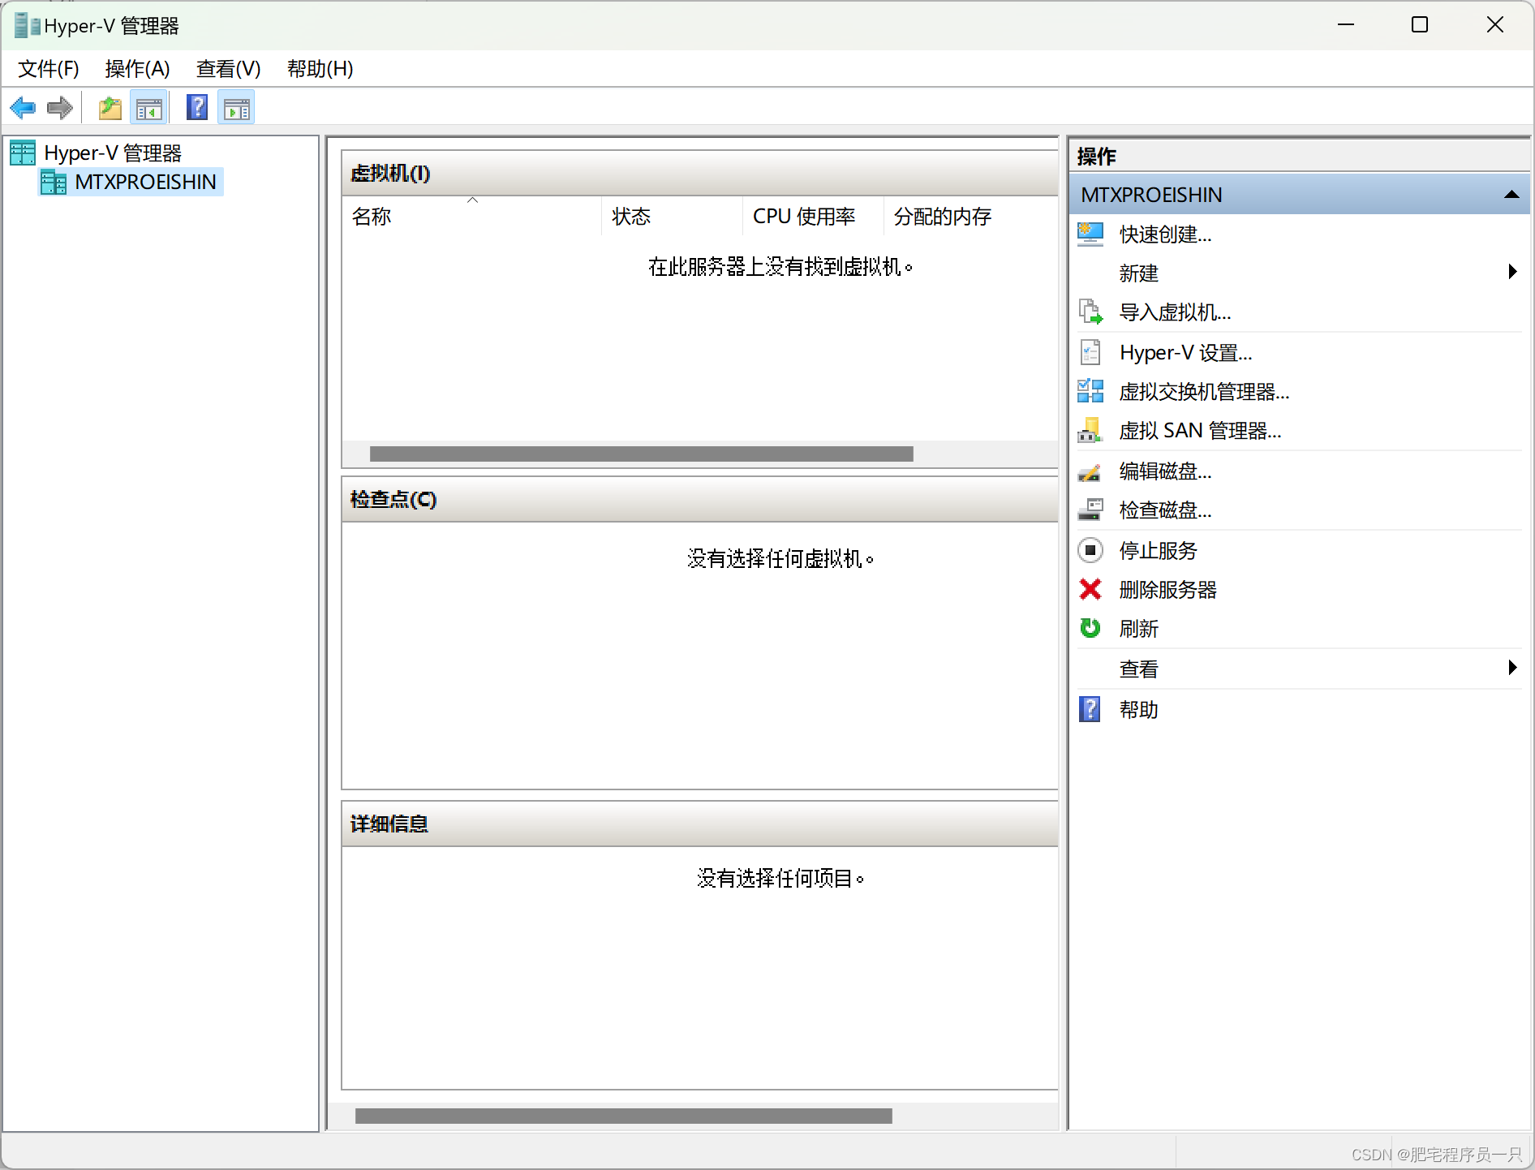Expand the 新建 submenu arrow
The height and width of the screenshot is (1170, 1535).
(x=1512, y=272)
